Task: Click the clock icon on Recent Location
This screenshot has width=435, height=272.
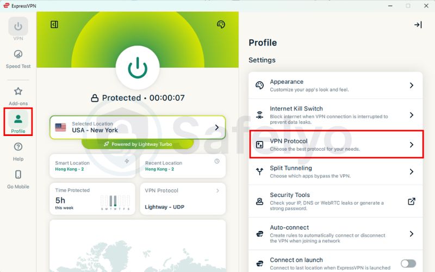Action: pos(217,161)
